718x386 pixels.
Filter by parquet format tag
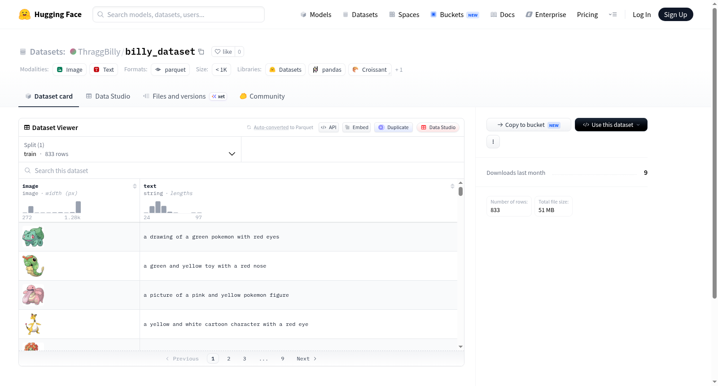[x=170, y=69]
